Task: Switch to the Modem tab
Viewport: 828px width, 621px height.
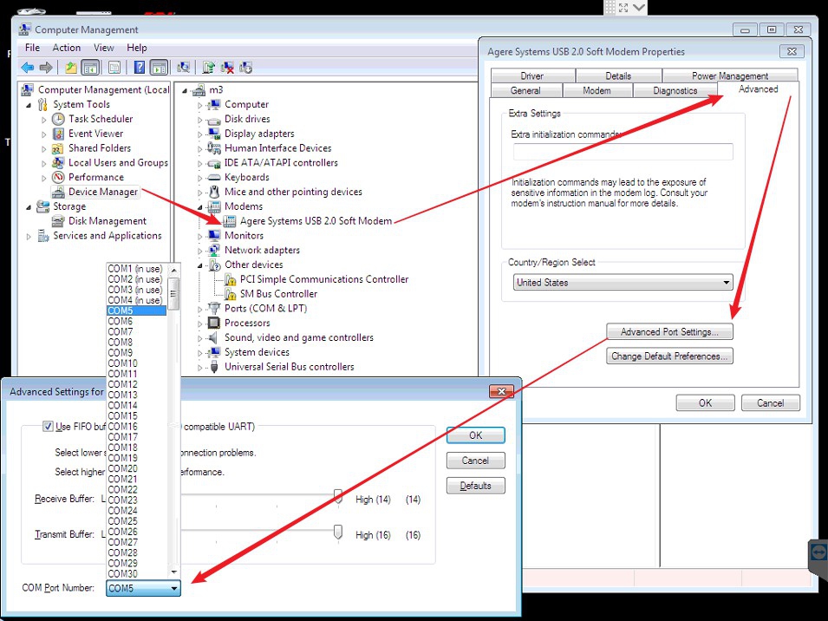Action: tap(597, 90)
